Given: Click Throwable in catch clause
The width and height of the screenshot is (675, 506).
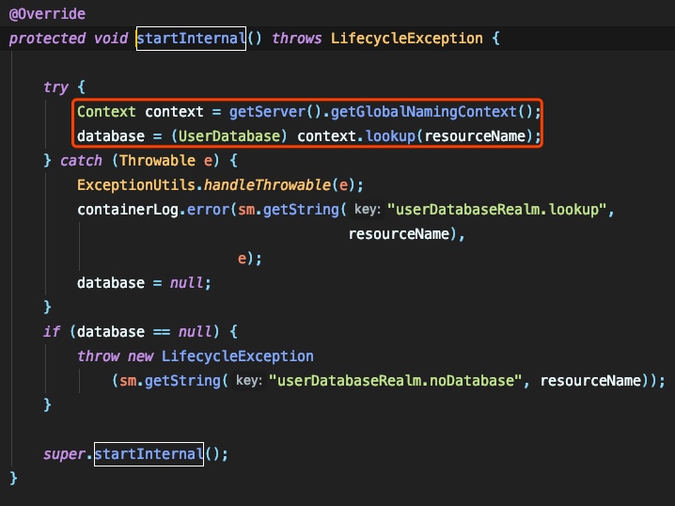Looking at the screenshot, I should tap(157, 161).
